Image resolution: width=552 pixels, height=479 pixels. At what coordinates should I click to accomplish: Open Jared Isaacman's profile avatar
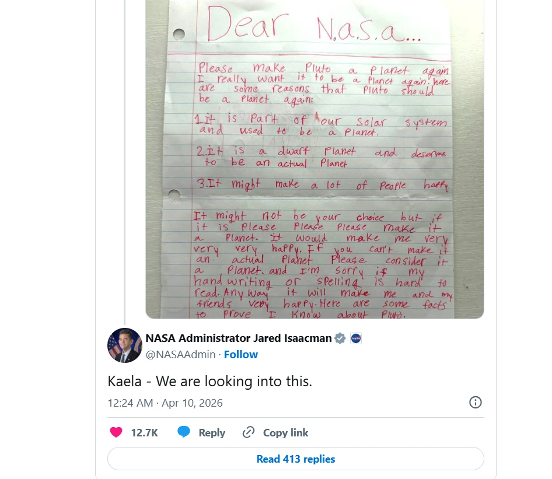click(x=125, y=345)
